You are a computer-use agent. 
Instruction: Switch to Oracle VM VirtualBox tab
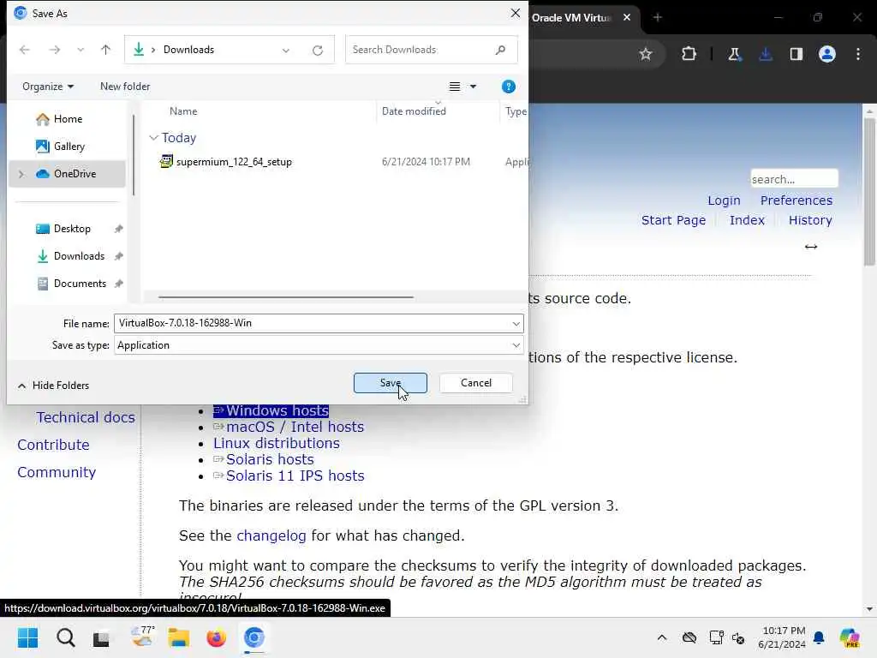[x=571, y=18]
